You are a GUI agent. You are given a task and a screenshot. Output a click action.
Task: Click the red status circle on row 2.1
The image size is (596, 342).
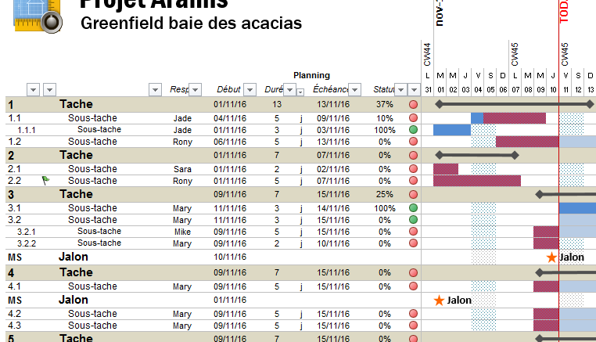pyautogui.click(x=413, y=169)
